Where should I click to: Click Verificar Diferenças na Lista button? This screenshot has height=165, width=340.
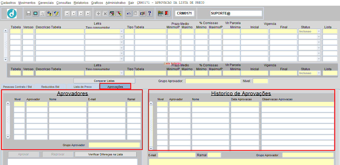[x=105, y=154]
